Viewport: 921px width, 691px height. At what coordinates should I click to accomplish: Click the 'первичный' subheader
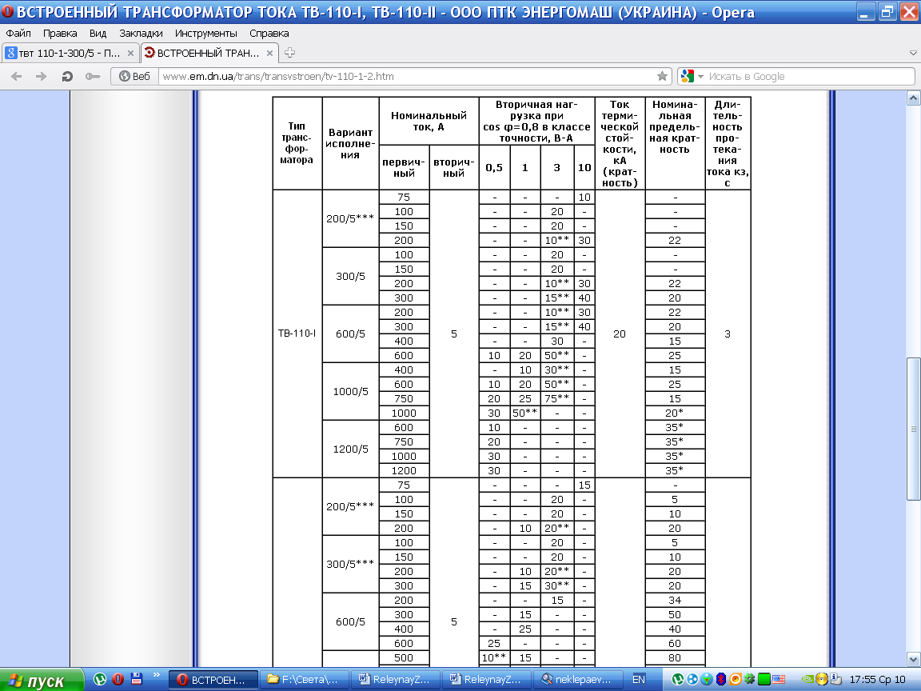[x=404, y=167]
